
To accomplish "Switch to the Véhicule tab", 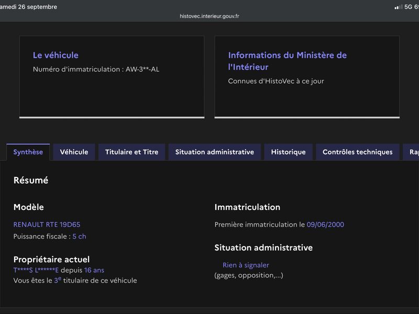I will 74,152.
